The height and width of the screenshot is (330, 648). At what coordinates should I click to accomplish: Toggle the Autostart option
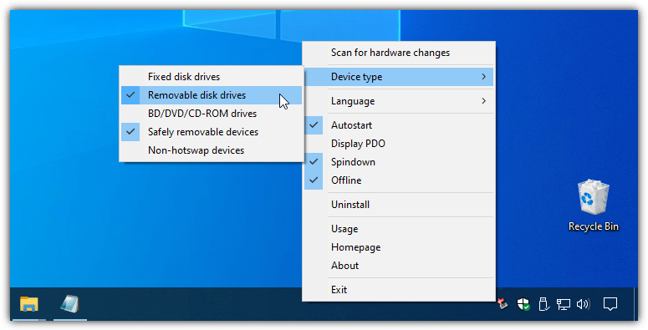click(399, 125)
